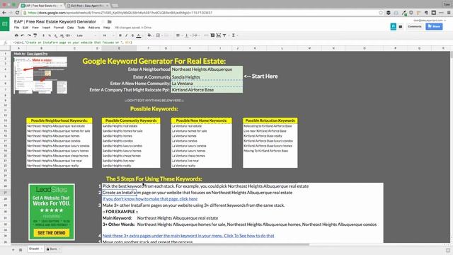The image size is (453, 255).
Task: Click the bookmark star in address bar
Action: (x=381, y=13)
